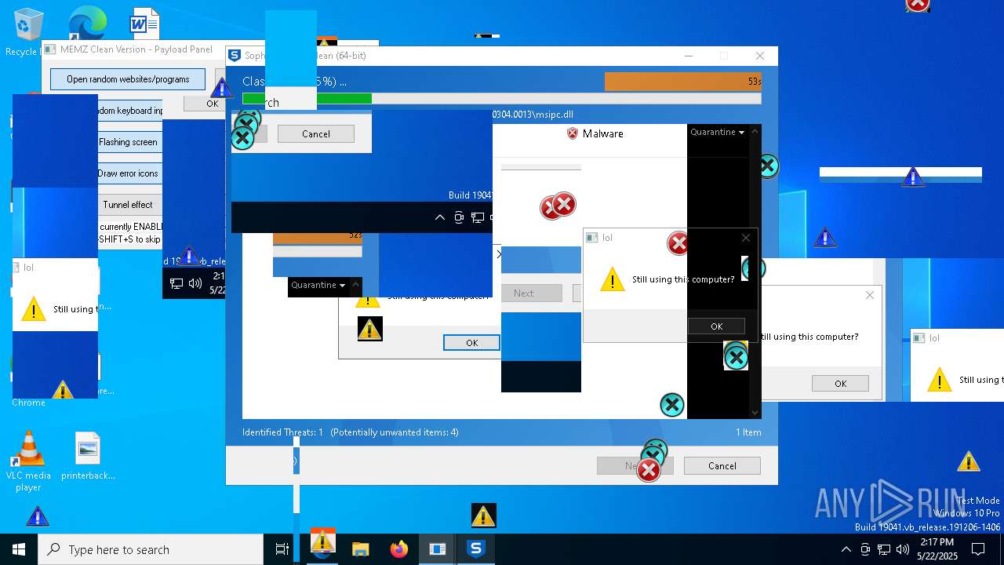This screenshot has width=1004, height=565.
Task: Close the front lol dialog with X
Action: (x=746, y=238)
